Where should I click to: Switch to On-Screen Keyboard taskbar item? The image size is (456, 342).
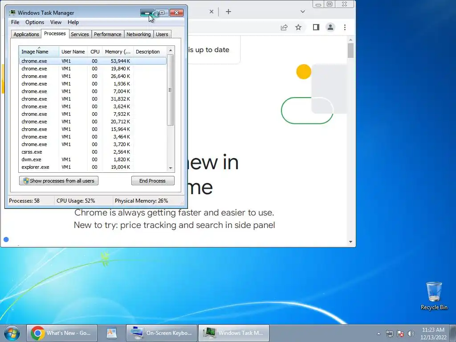pos(162,333)
